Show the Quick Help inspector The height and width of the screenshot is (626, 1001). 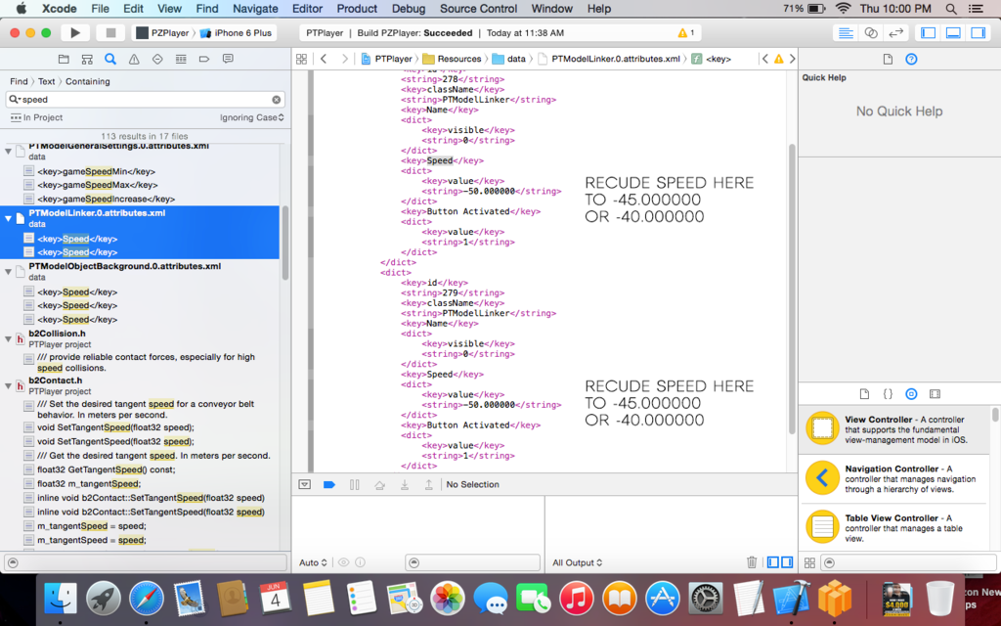tap(911, 59)
